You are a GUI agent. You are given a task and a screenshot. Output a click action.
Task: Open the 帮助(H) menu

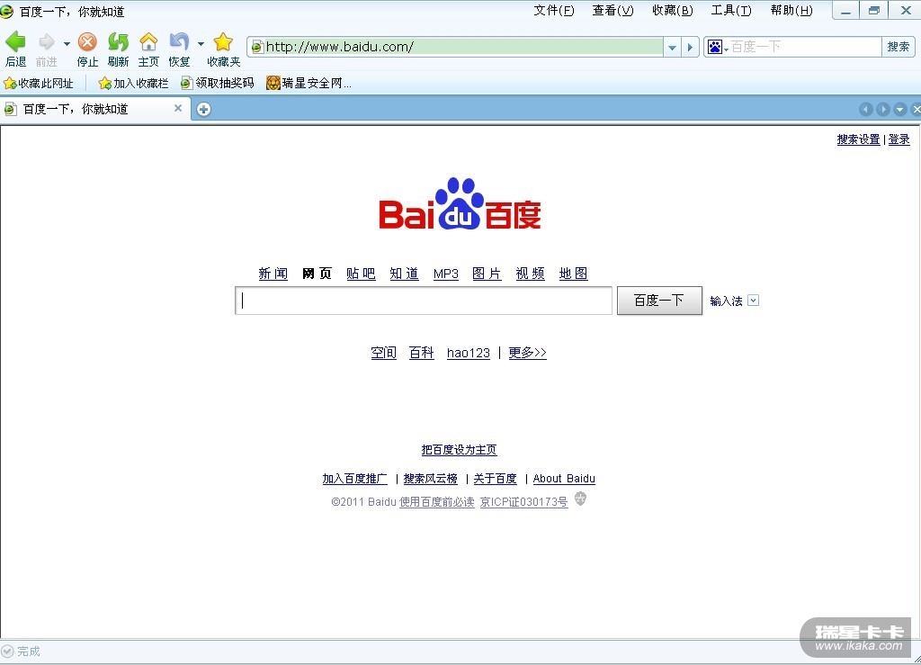[791, 11]
